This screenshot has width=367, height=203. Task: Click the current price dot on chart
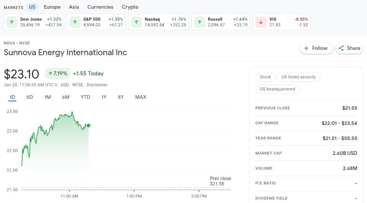[89, 126]
